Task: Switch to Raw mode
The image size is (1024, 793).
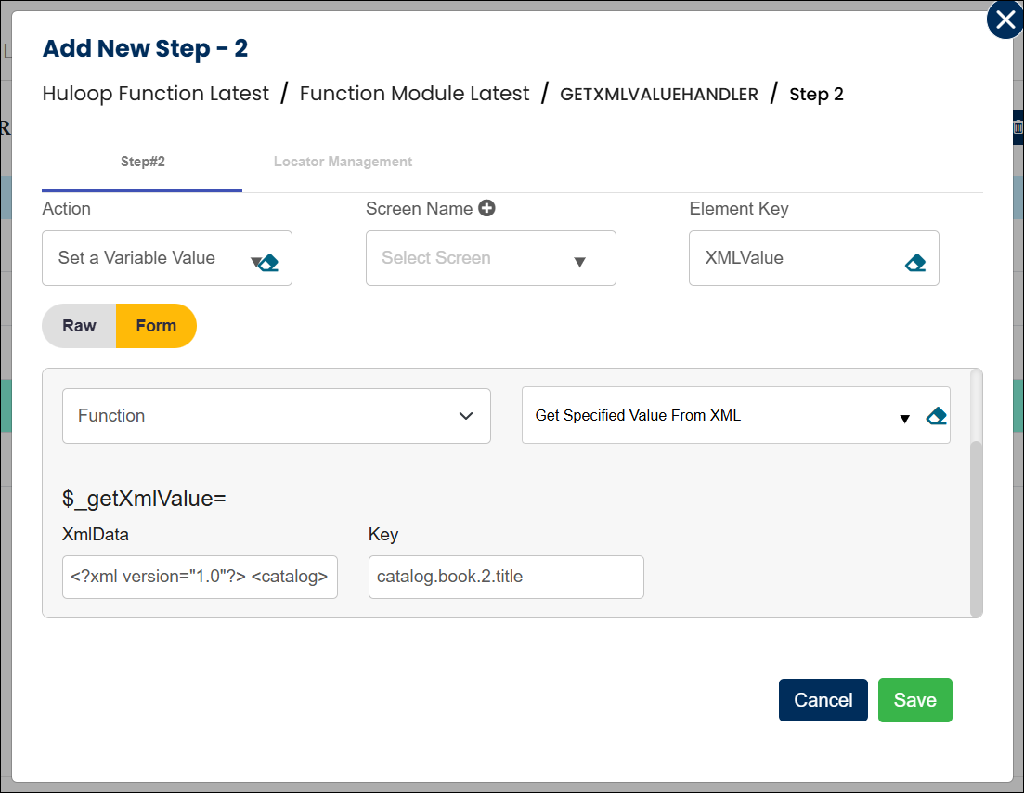Action: point(80,326)
